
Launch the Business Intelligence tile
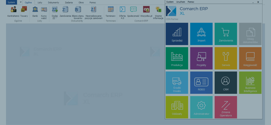[250, 83]
